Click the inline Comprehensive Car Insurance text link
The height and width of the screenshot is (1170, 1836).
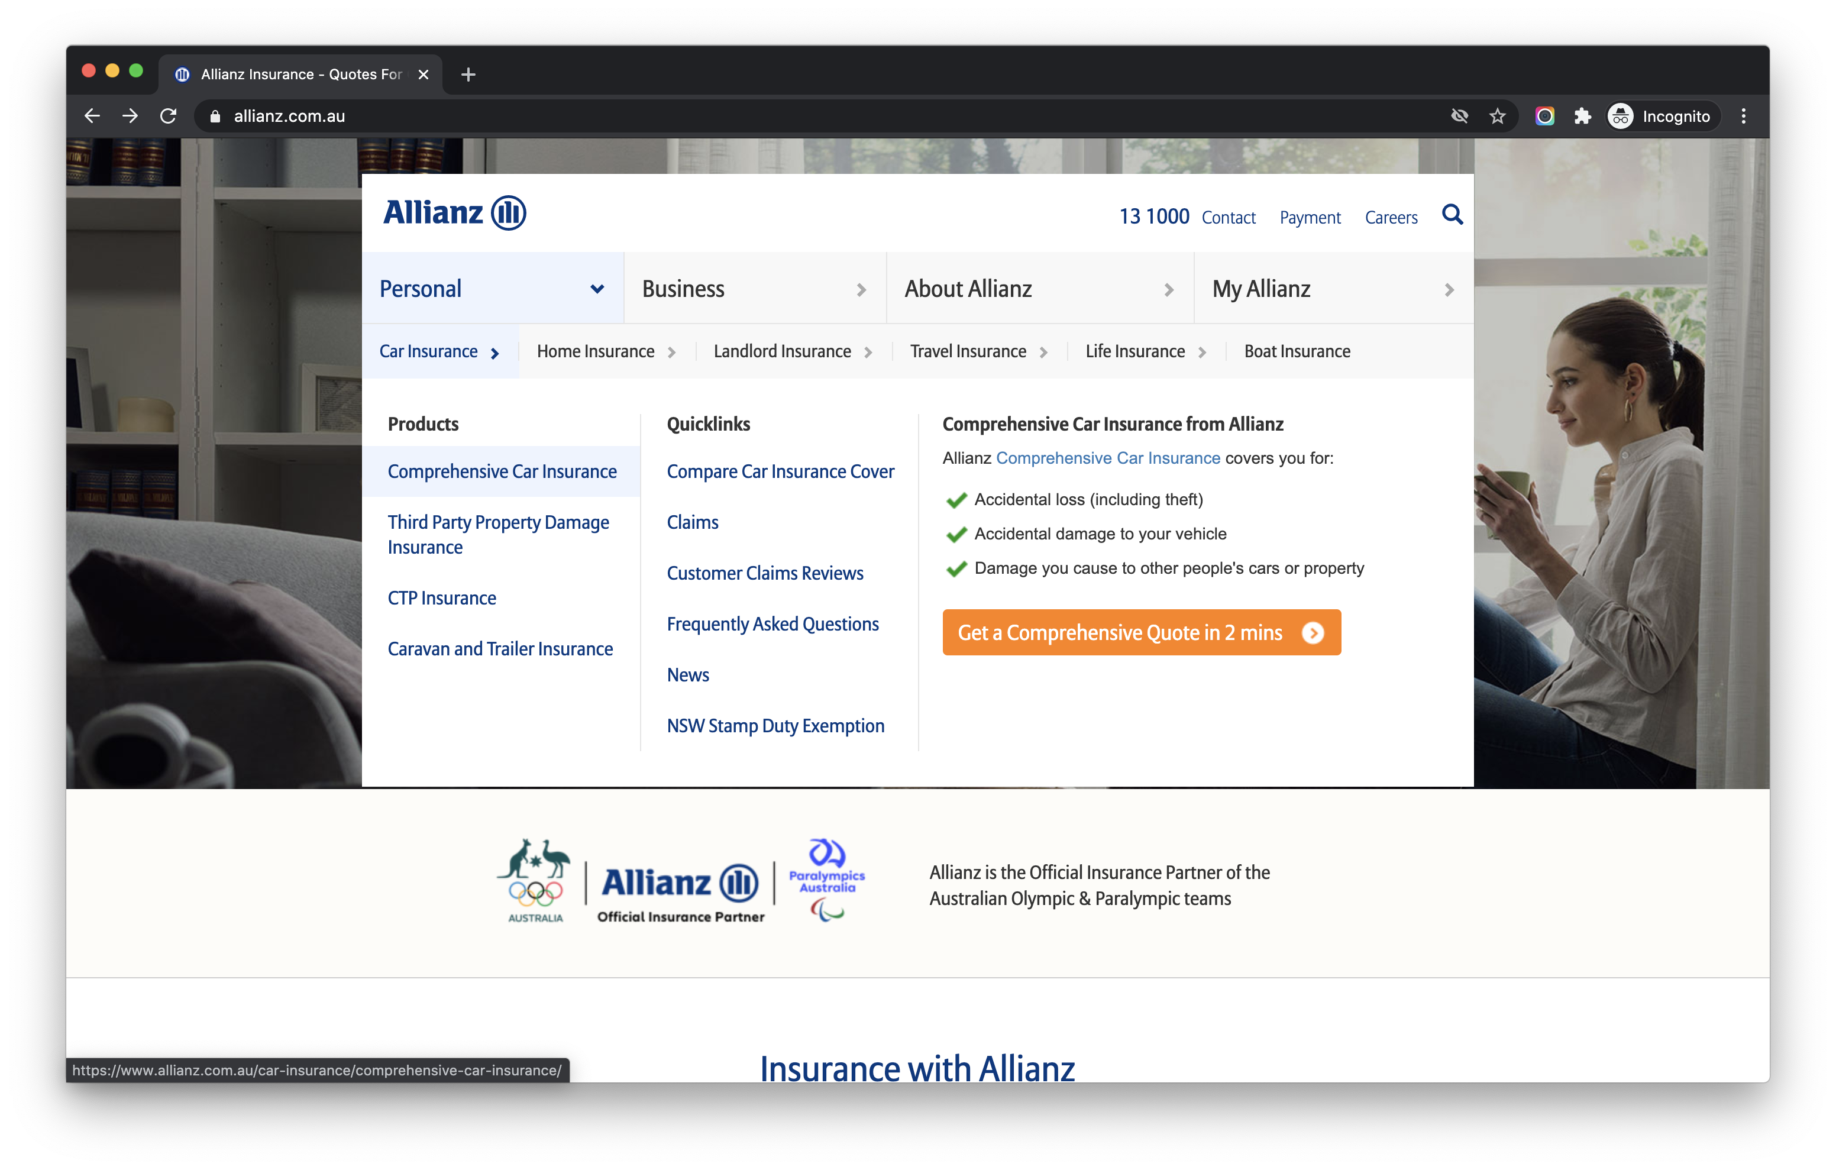(x=1108, y=458)
